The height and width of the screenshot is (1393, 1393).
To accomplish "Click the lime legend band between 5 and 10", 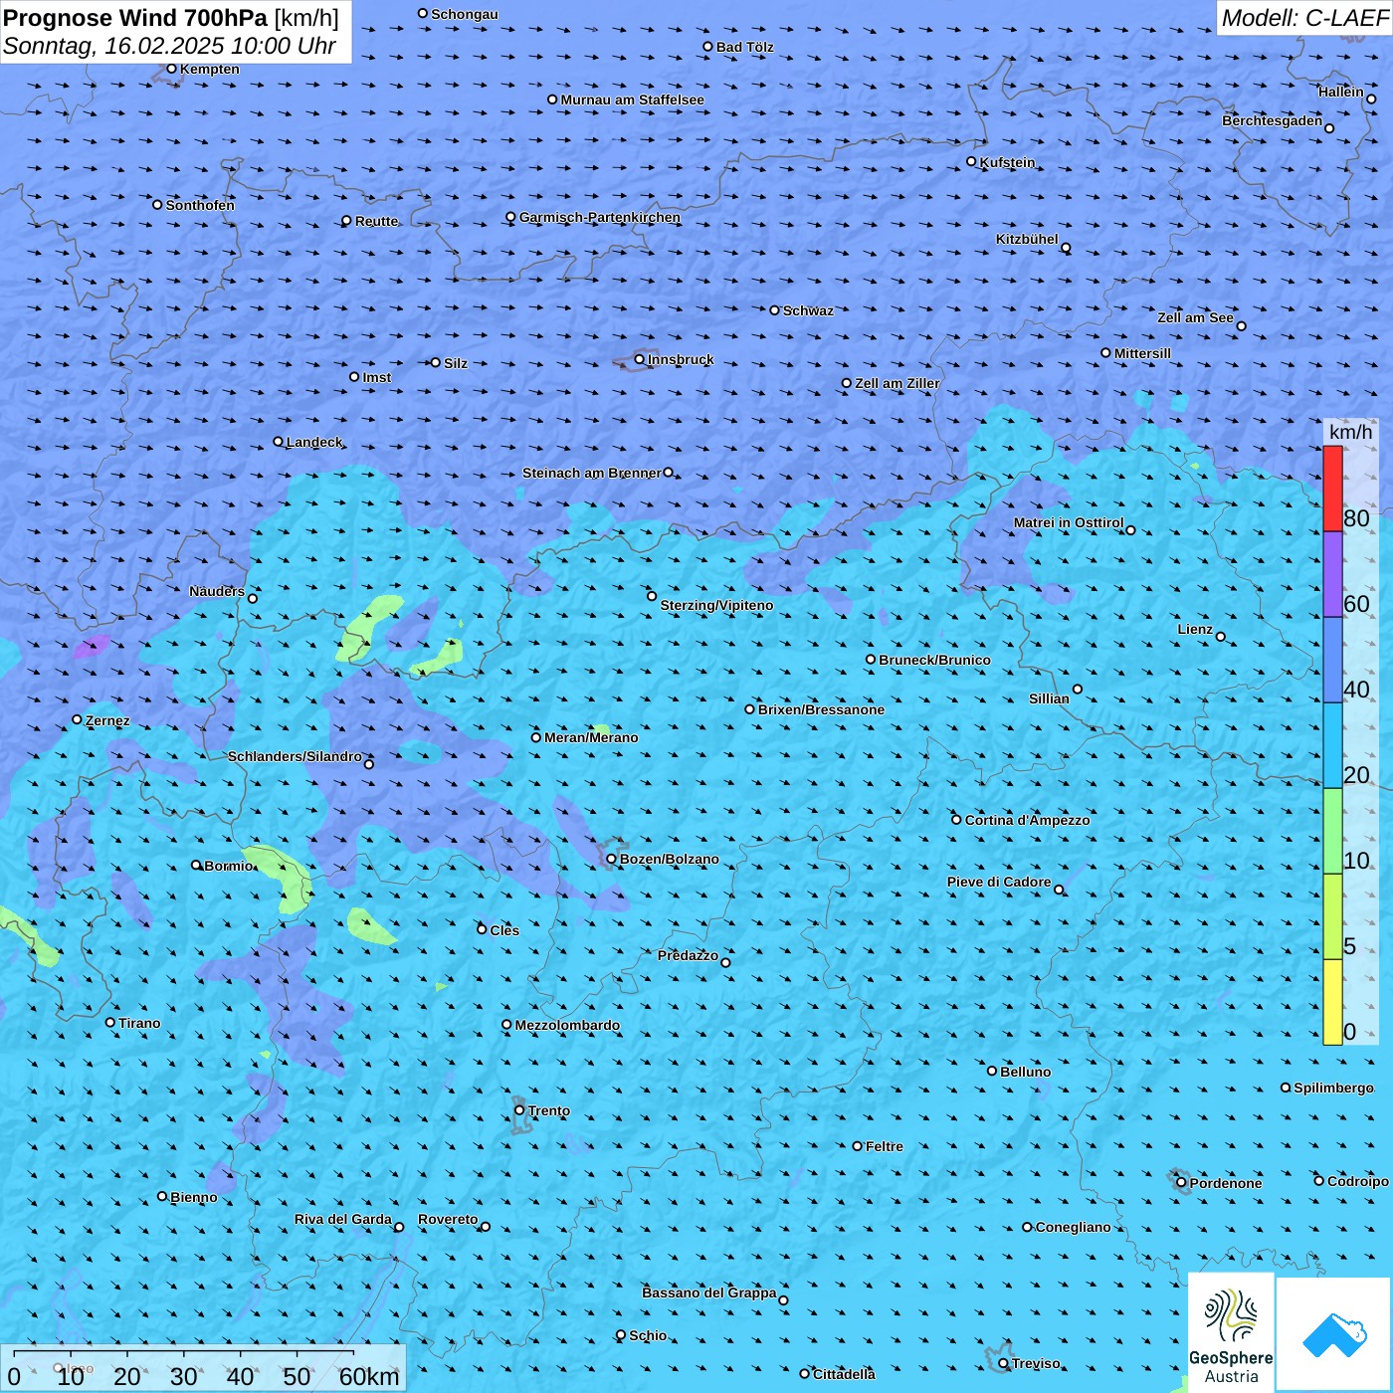I will click(1332, 917).
